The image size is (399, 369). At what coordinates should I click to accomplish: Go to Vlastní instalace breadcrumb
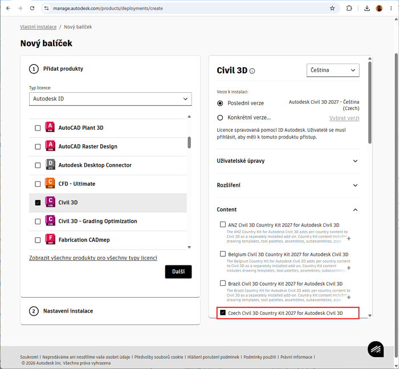(38, 27)
